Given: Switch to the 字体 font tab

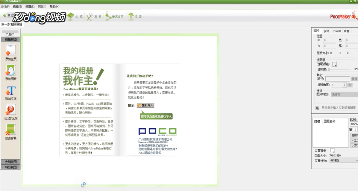Looking at the screenshot, I should coord(326,31).
